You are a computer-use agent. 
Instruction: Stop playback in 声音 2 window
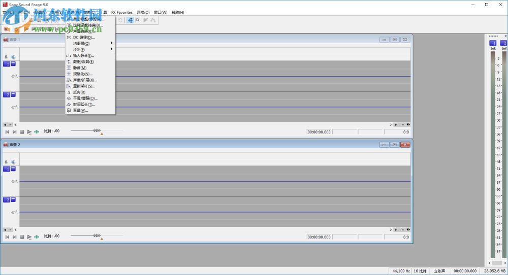[x=22, y=237]
